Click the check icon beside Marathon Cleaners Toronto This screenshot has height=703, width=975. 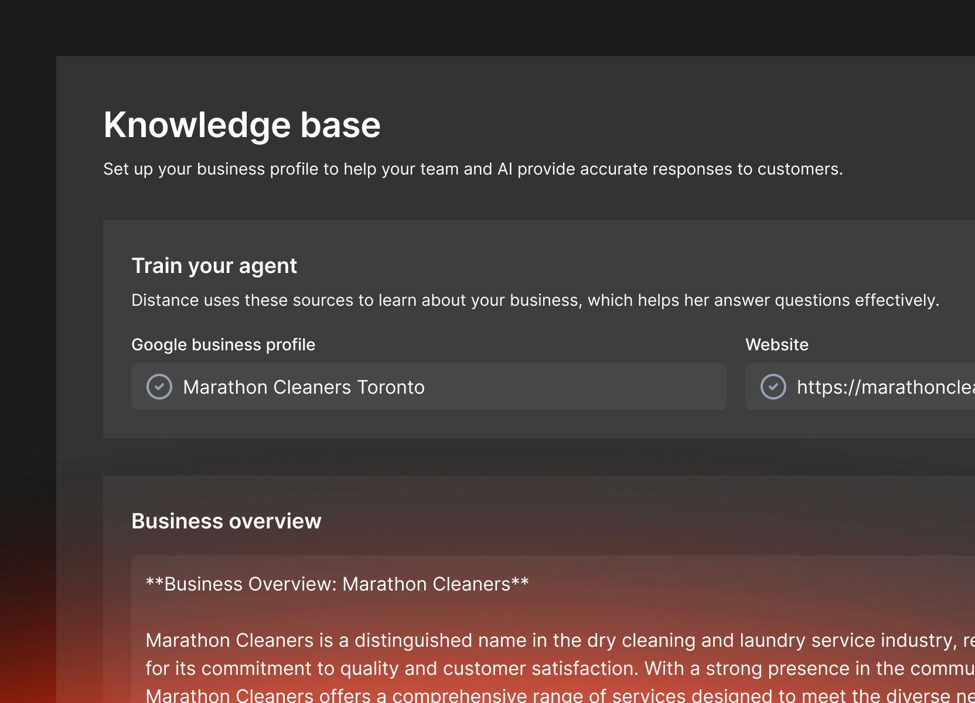coord(159,387)
